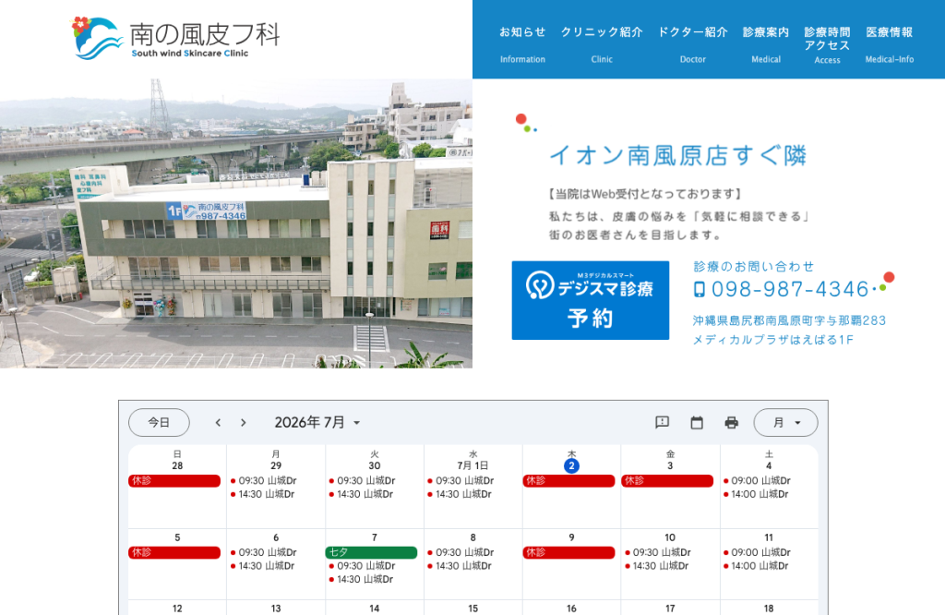Click the heading イオン南風原店すぐ隣
The image size is (945, 615).
click(x=678, y=155)
